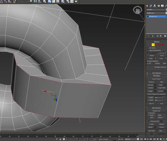Collapse the Edit Edges rollout
Viewport: 167px width, 141px height.
coord(156,76)
